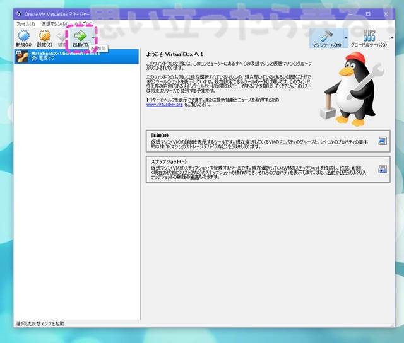Click status bar text 選択した仮想マシンを起動
Image resolution: width=404 pixels, height=343 pixels.
coord(40,323)
